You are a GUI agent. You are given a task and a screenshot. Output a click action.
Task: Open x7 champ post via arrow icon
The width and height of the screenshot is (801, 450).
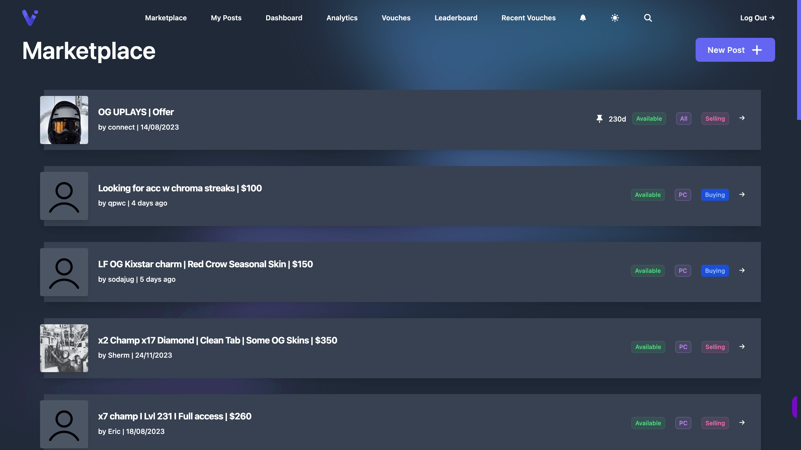[742, 422]
